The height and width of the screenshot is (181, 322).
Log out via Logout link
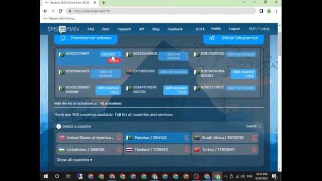[x=234, y=29]
